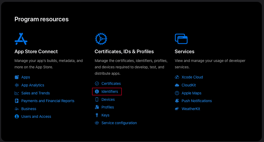This screenshot has height=142, width=264.
Task: Click the person icon beside Users and Access
Action: pos(17,116)
